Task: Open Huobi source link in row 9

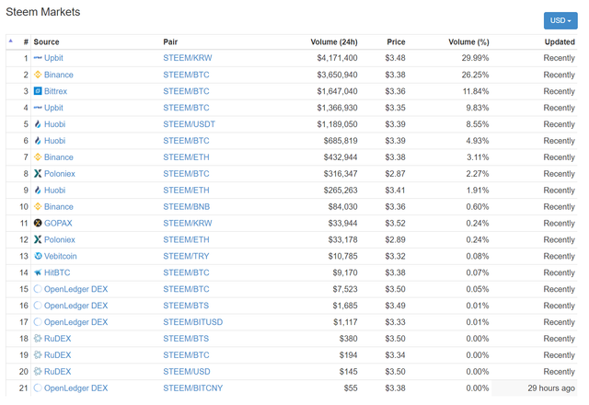Action: (x=54, y=191)
